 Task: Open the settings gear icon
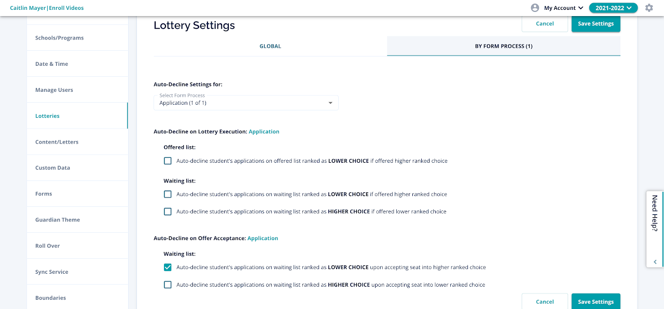coord(649,8)
